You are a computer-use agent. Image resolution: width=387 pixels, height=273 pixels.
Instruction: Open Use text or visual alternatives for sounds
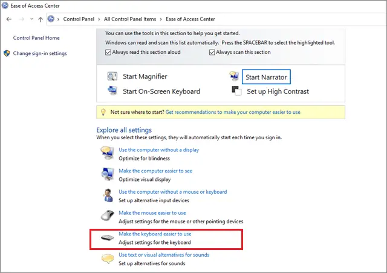click(164, 255)
